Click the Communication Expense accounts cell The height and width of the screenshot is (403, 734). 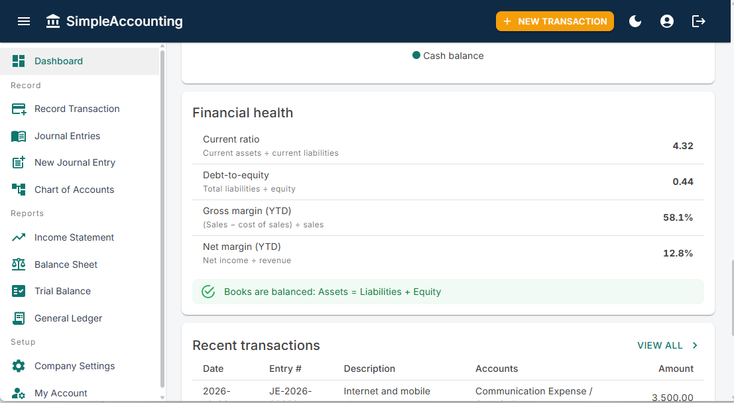click(x=534, y=391)
